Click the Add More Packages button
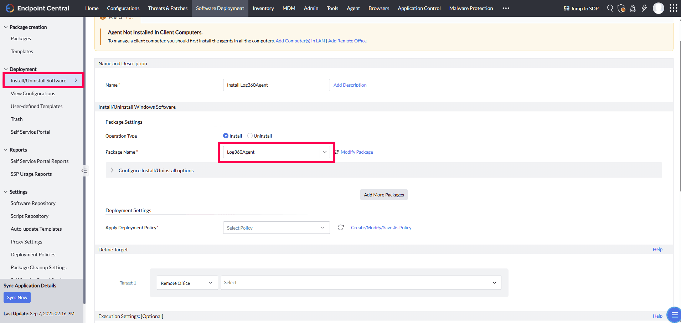Screen dimensions: 681x323 click(384, 195)
